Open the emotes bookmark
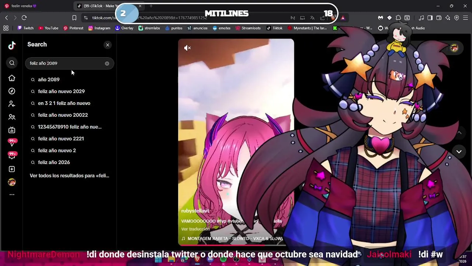The image size is (472, 266). click(222, 28)
